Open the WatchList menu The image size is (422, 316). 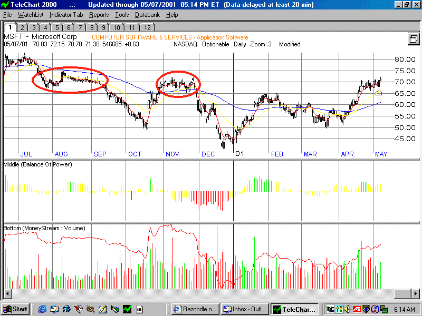[x=31, y=15]
